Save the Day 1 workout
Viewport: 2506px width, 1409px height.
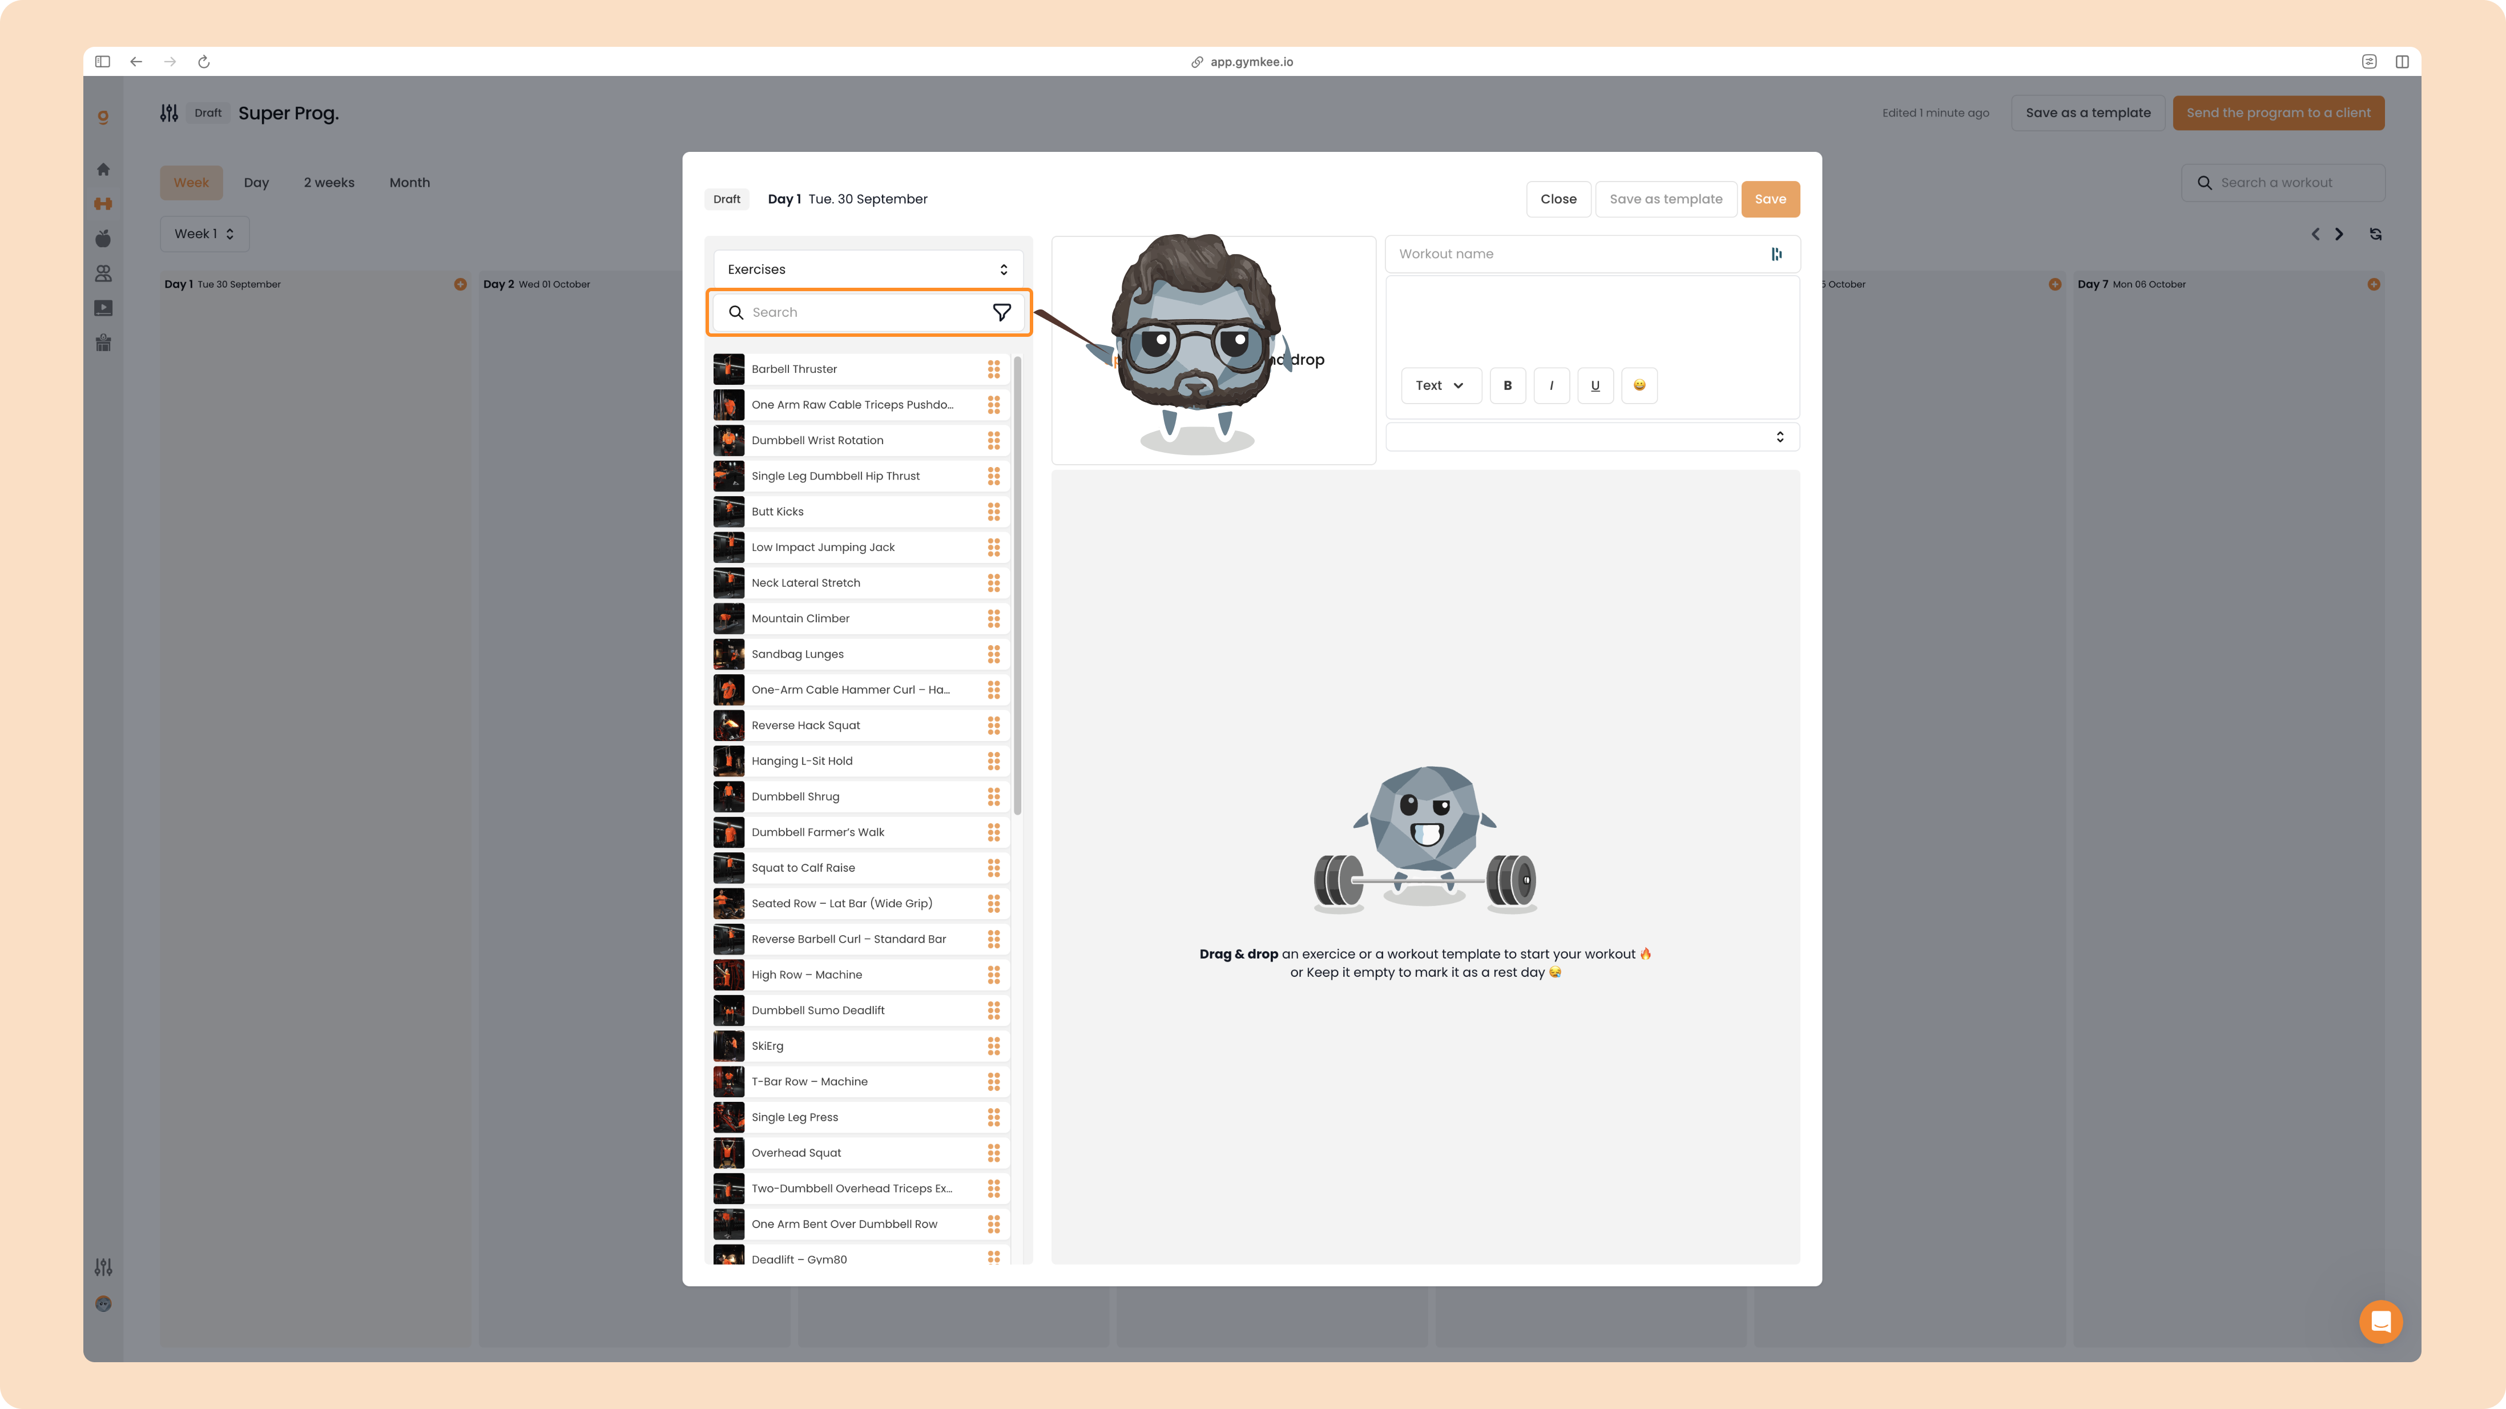click(1771, 199)
